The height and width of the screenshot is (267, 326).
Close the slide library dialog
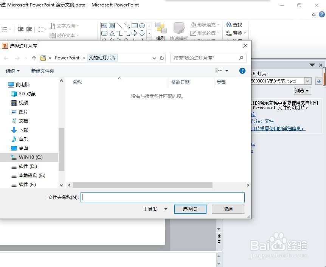click(x=245, y=46)
